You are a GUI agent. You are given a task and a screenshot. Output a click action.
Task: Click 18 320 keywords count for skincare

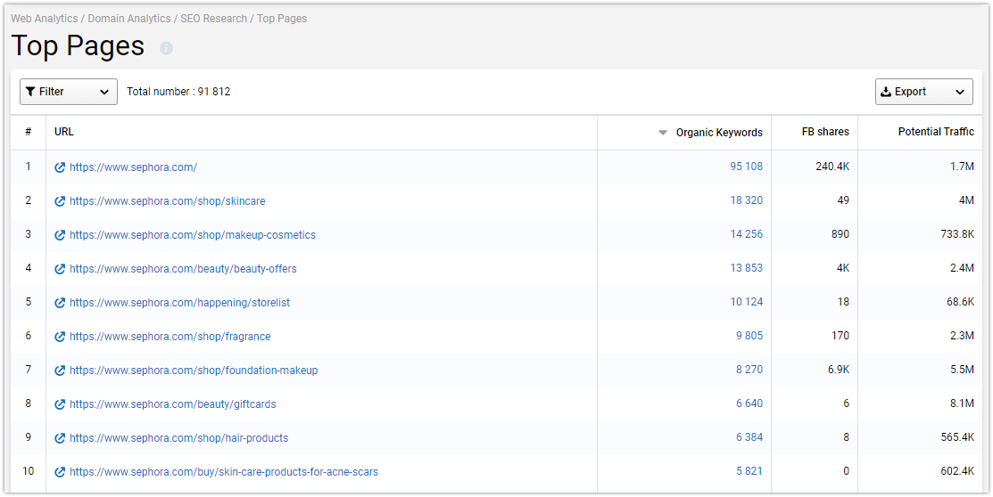pos(746,200)
